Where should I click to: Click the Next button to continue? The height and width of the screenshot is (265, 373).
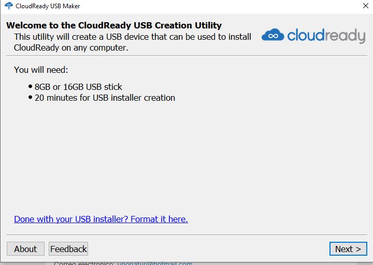pyautogui.click(x=348, y=249)
